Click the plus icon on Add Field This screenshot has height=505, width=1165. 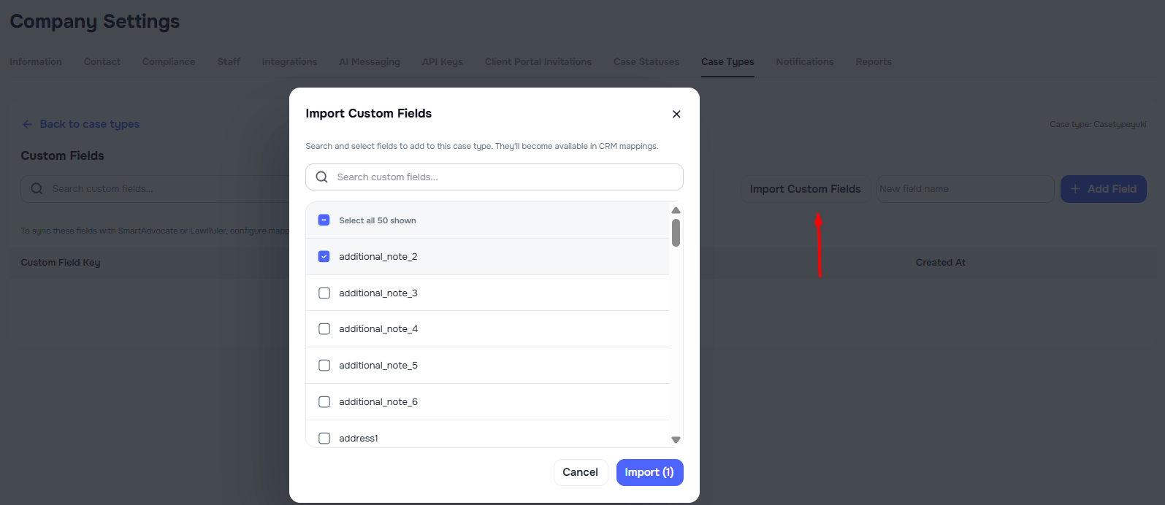(1075, 189)
